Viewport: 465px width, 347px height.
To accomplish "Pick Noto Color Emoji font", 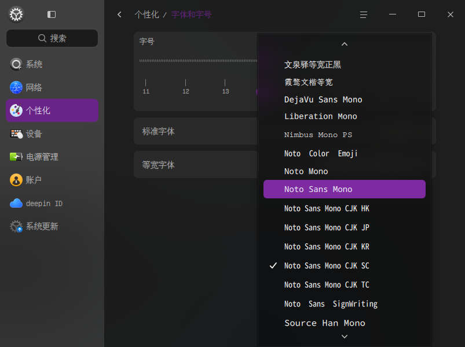I will (x=345, y=153).
